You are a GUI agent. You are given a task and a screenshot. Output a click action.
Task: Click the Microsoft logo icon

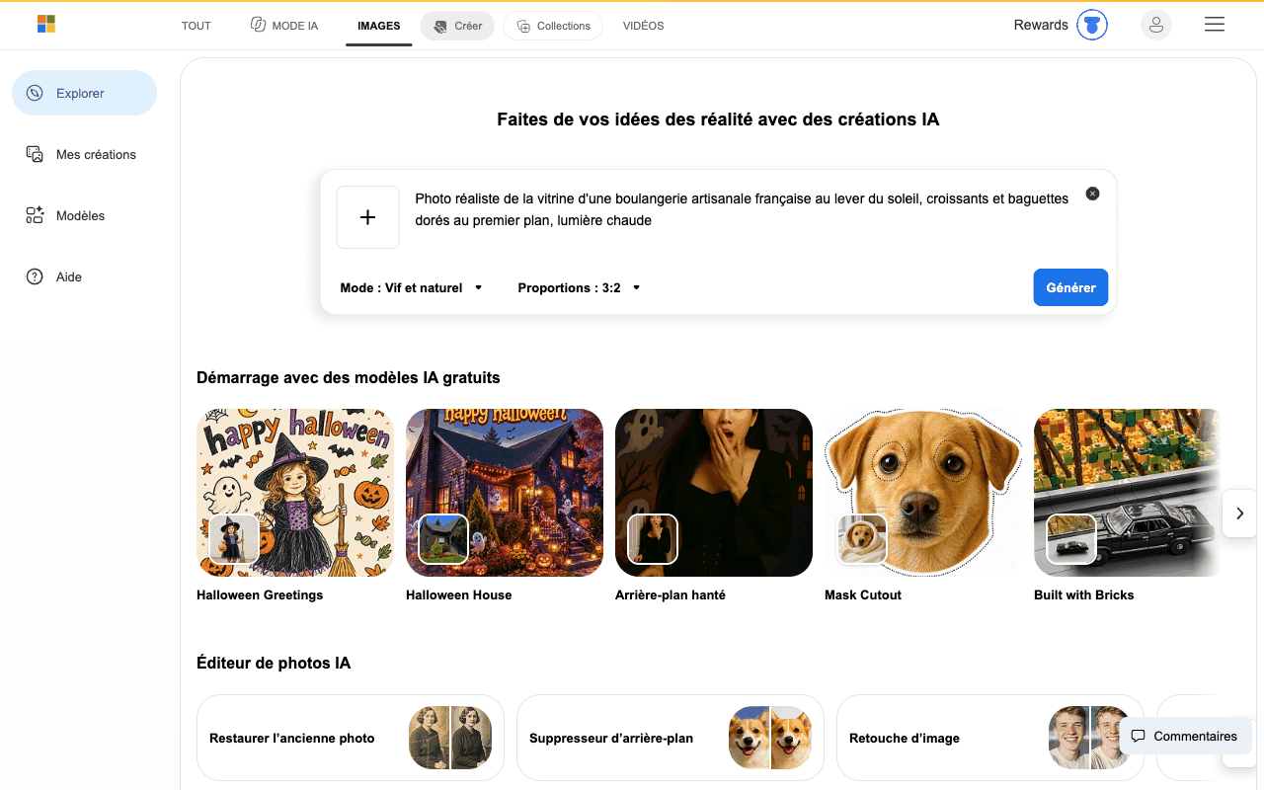(x=45, y=24)
